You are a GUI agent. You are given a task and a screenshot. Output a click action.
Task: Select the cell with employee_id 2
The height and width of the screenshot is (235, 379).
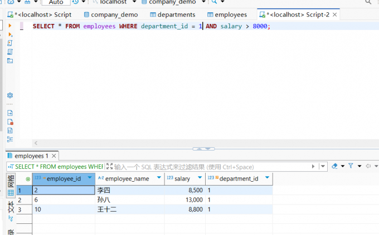pos(64,190)
